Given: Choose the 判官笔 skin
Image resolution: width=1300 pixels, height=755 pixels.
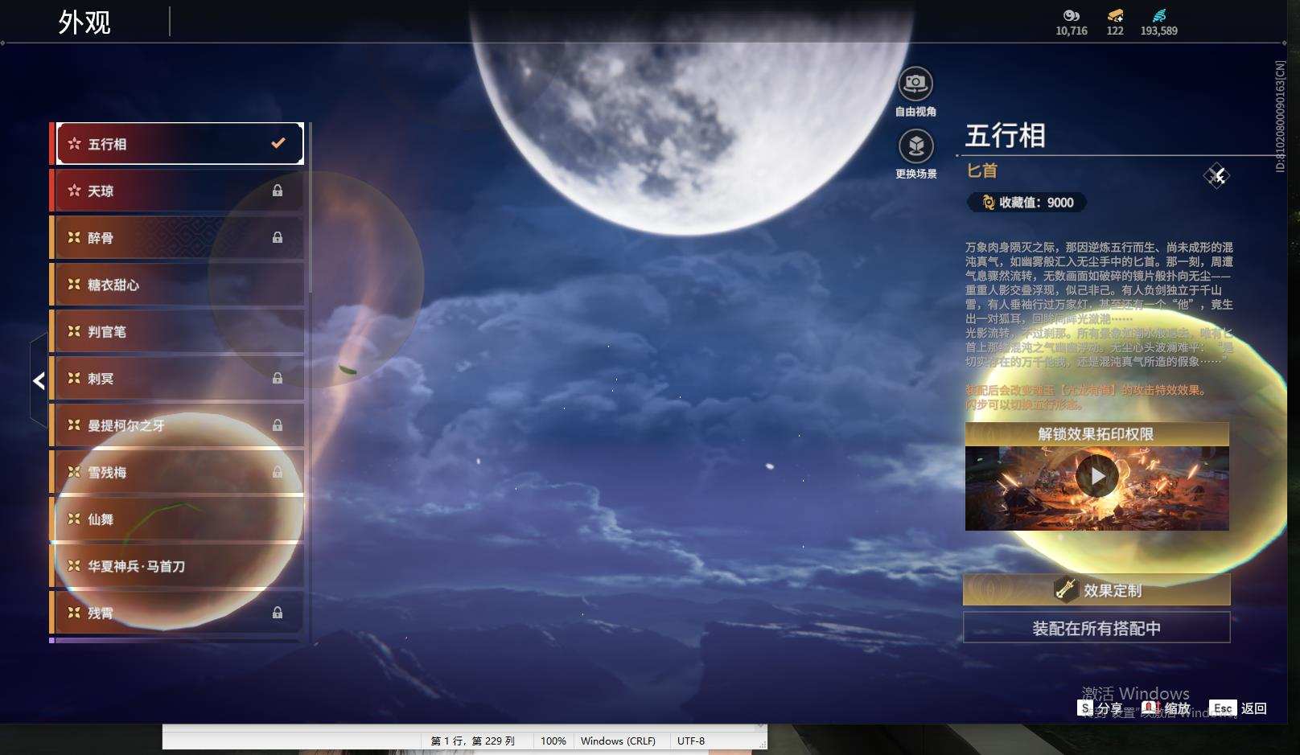Looking at the screenshot, I should coord(179,331).
